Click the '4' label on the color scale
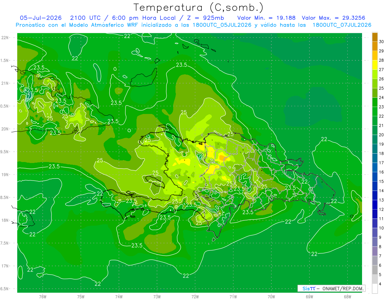This screenshot has width=390, height=301. tap(380, 284)
